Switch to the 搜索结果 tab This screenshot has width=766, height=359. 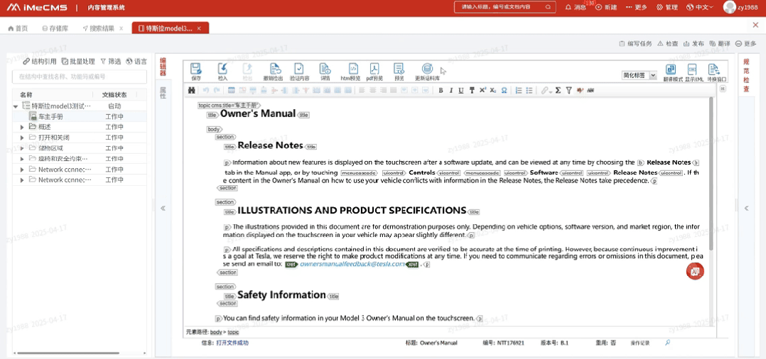[99, 28]
